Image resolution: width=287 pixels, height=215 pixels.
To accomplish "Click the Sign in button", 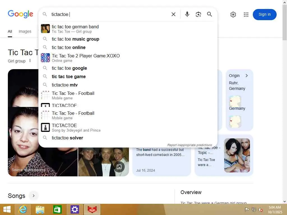I will click(x=265, y=15).
